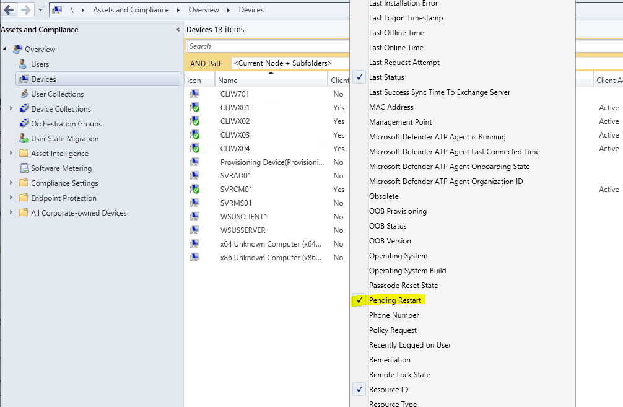Click the Overview node icon in the tree
This screenshot has width=623, height=407.
coord(17,50)
